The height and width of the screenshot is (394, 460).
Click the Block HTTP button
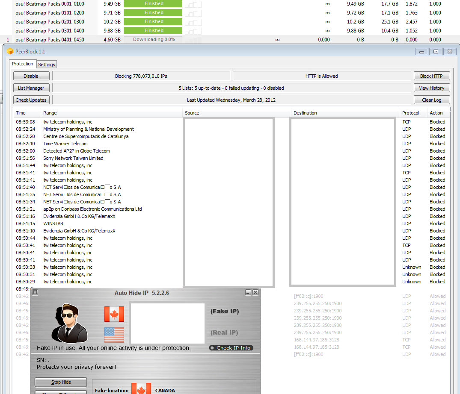(431, 76)
